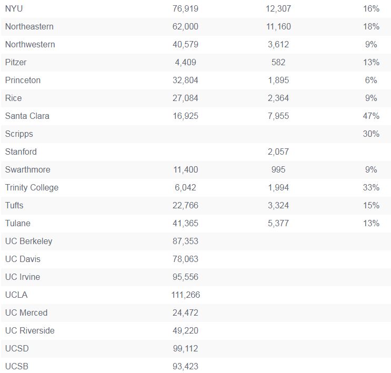
Task: Select Santa Clara's 47% rate cell
Action: coord(371,116)
